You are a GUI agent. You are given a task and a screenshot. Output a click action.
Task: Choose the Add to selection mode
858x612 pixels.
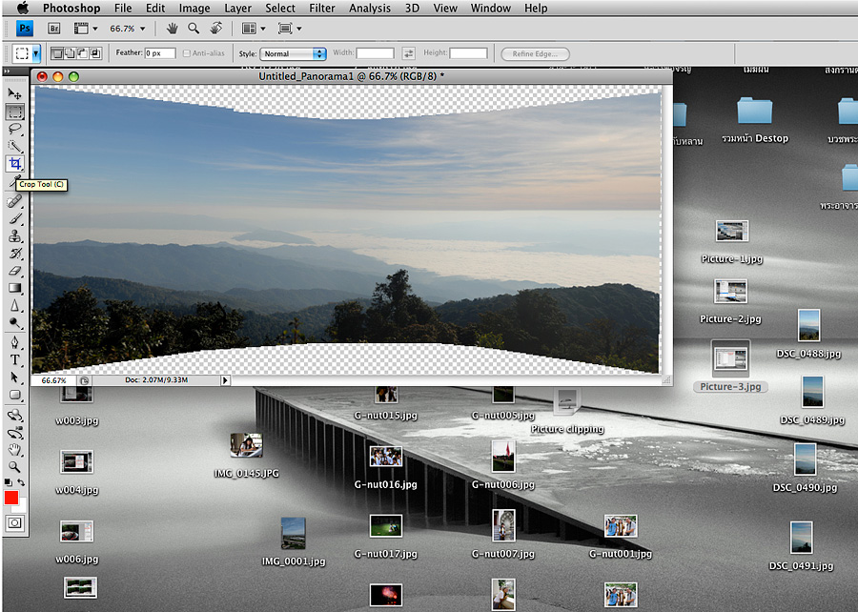71,53
